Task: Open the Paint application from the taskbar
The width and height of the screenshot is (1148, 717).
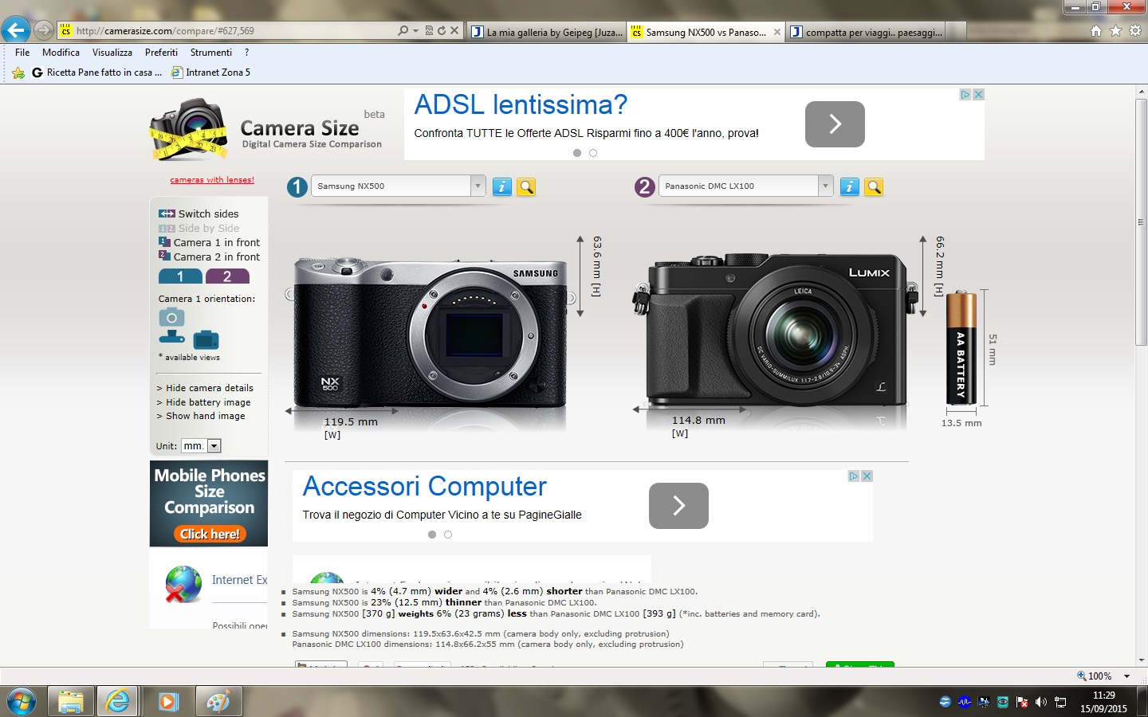Action: point(218,701)
